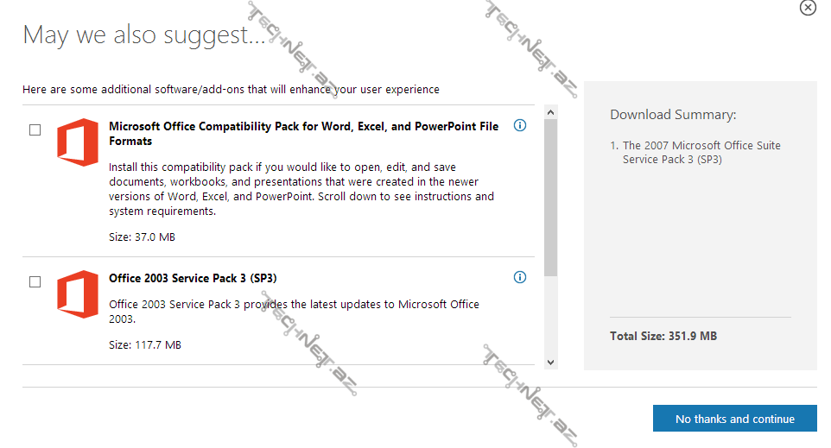Close the suggestion dialog with the X
Viewport: 831px width, 448px height.
(808, 8)
